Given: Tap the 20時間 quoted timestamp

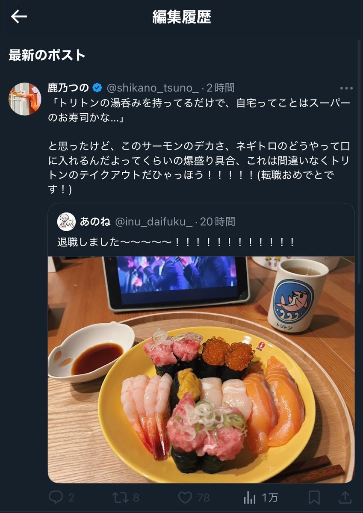Looking at the screenshot, I should coord(218,221).
